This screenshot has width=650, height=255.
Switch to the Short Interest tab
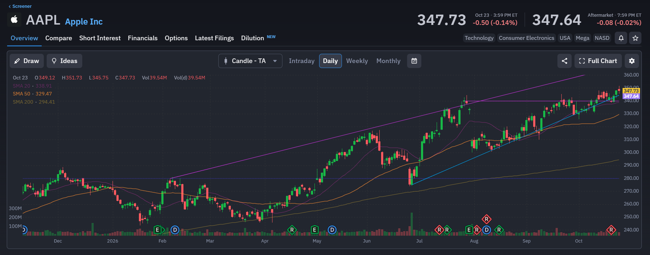pyautogui.click(x=100, y=38)
